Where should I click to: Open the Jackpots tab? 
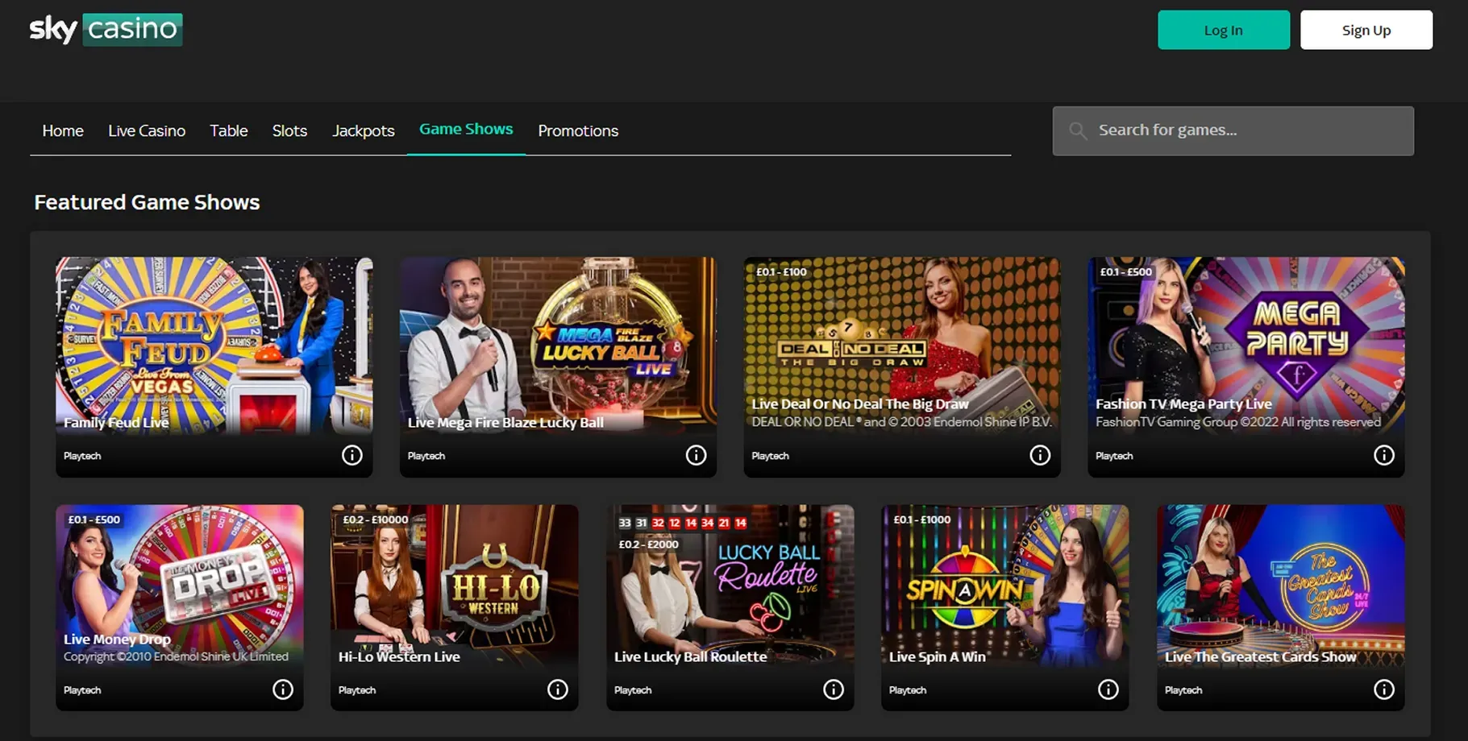tap(364, 130)
